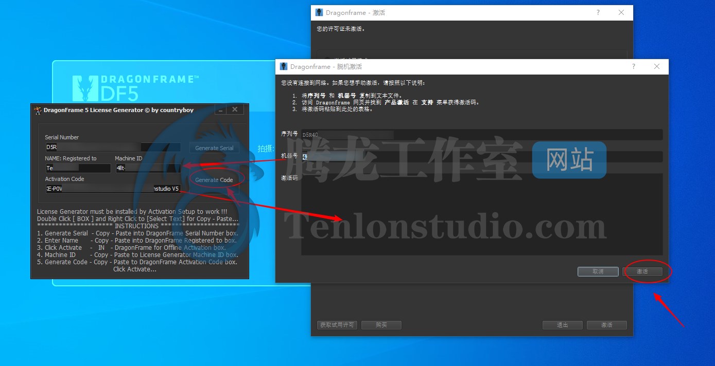
Task: Click the help question mark in 激活 window
Action: click(x=598, y=13)
